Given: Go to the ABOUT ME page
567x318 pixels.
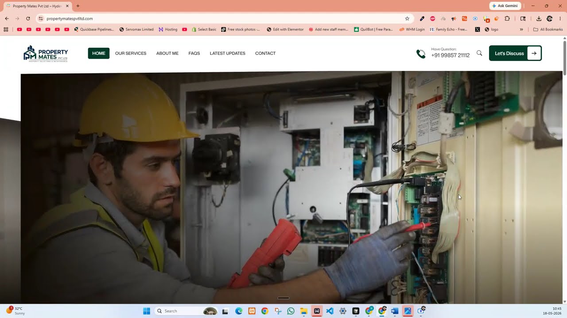Looking at the screenshot, I should [x=167, y=53].
